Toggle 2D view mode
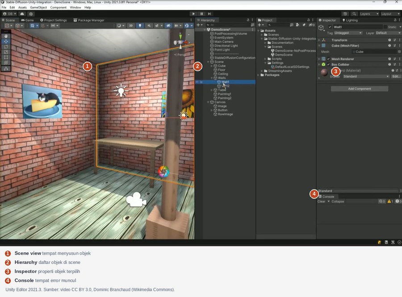 pyautogui.click(x=131, y=25)
